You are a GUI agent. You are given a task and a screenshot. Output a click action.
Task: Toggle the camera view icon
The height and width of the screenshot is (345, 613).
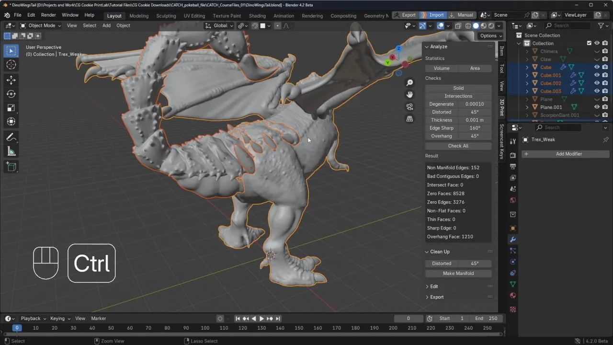409,107
